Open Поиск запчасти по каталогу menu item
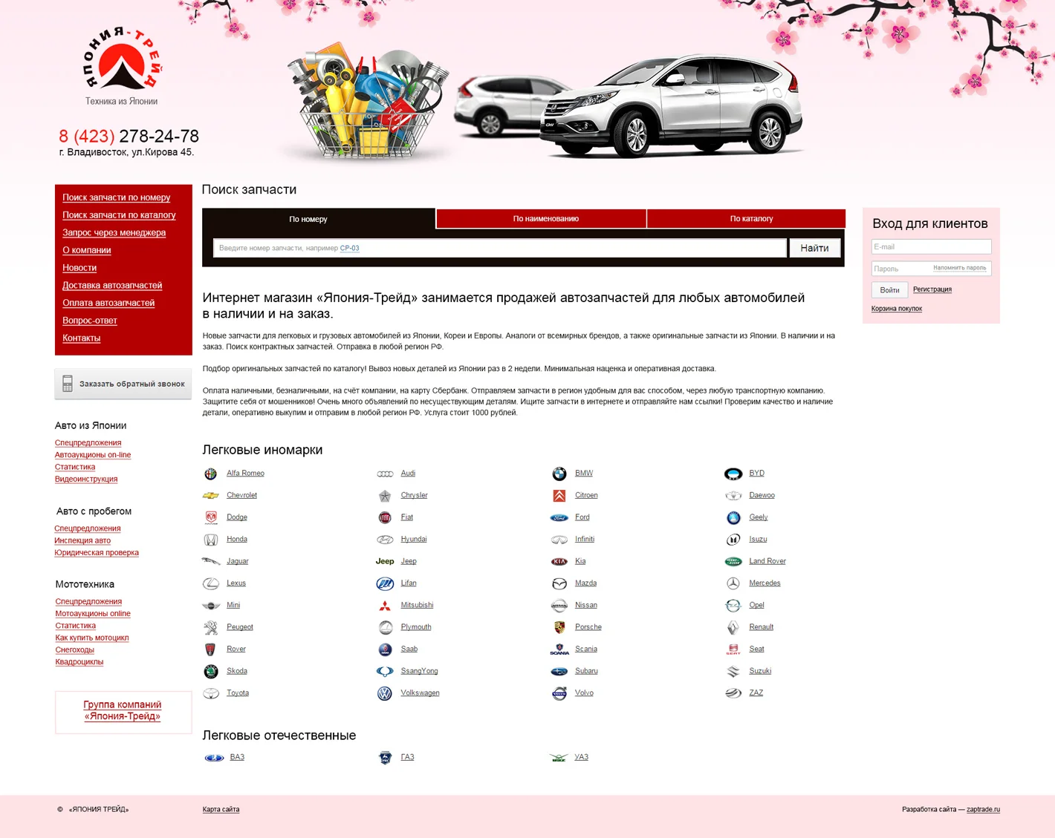1055x838 pixels. (x=119, y=215)
